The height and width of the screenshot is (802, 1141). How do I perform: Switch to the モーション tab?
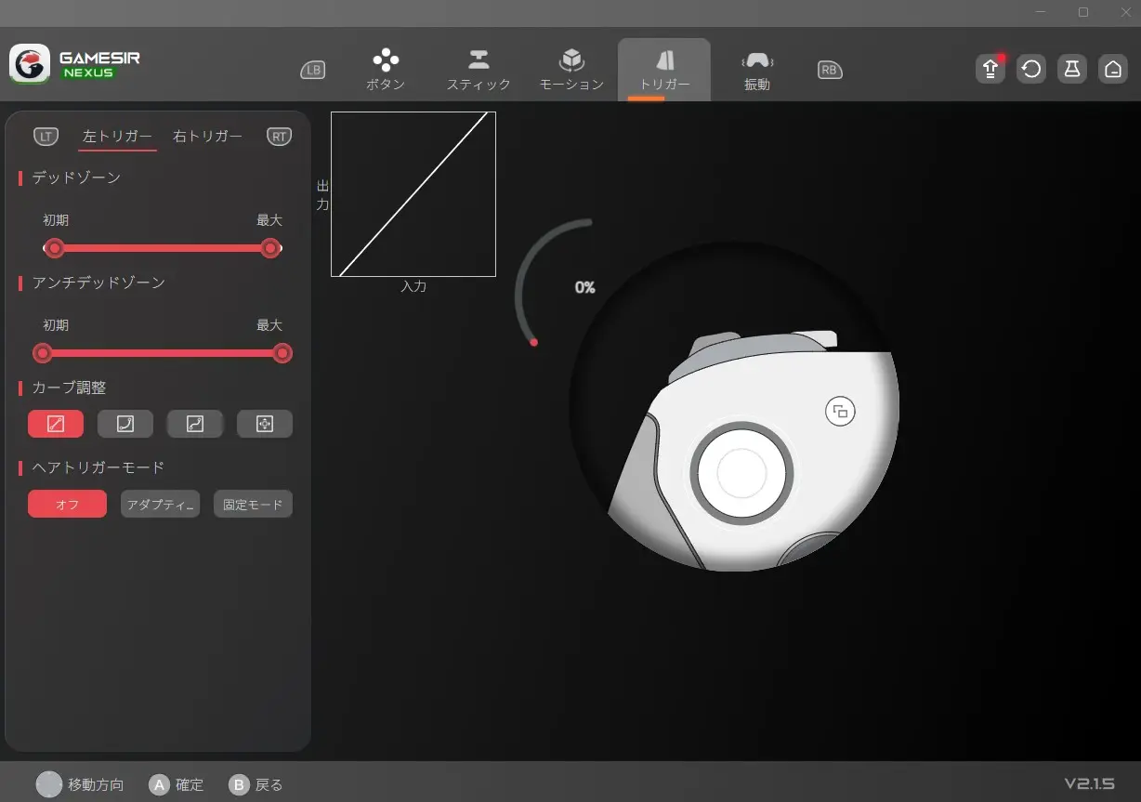(x=571, y=71)
